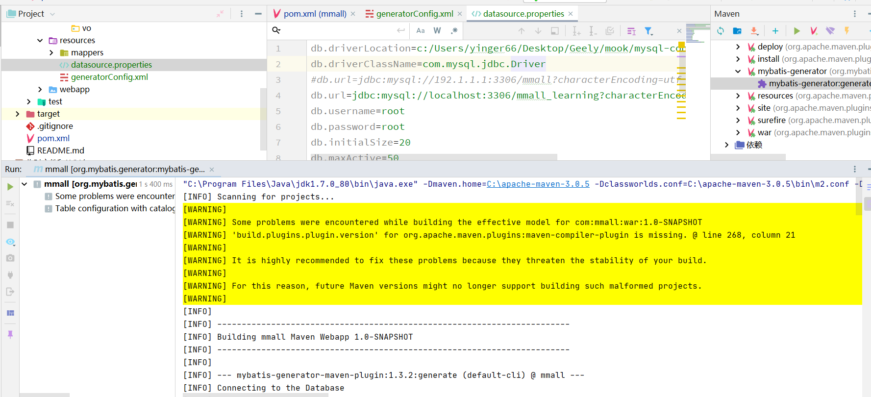Expand the deploy Maven plugin
This screenshot has height=397, width=871.
tap(738, 47)
